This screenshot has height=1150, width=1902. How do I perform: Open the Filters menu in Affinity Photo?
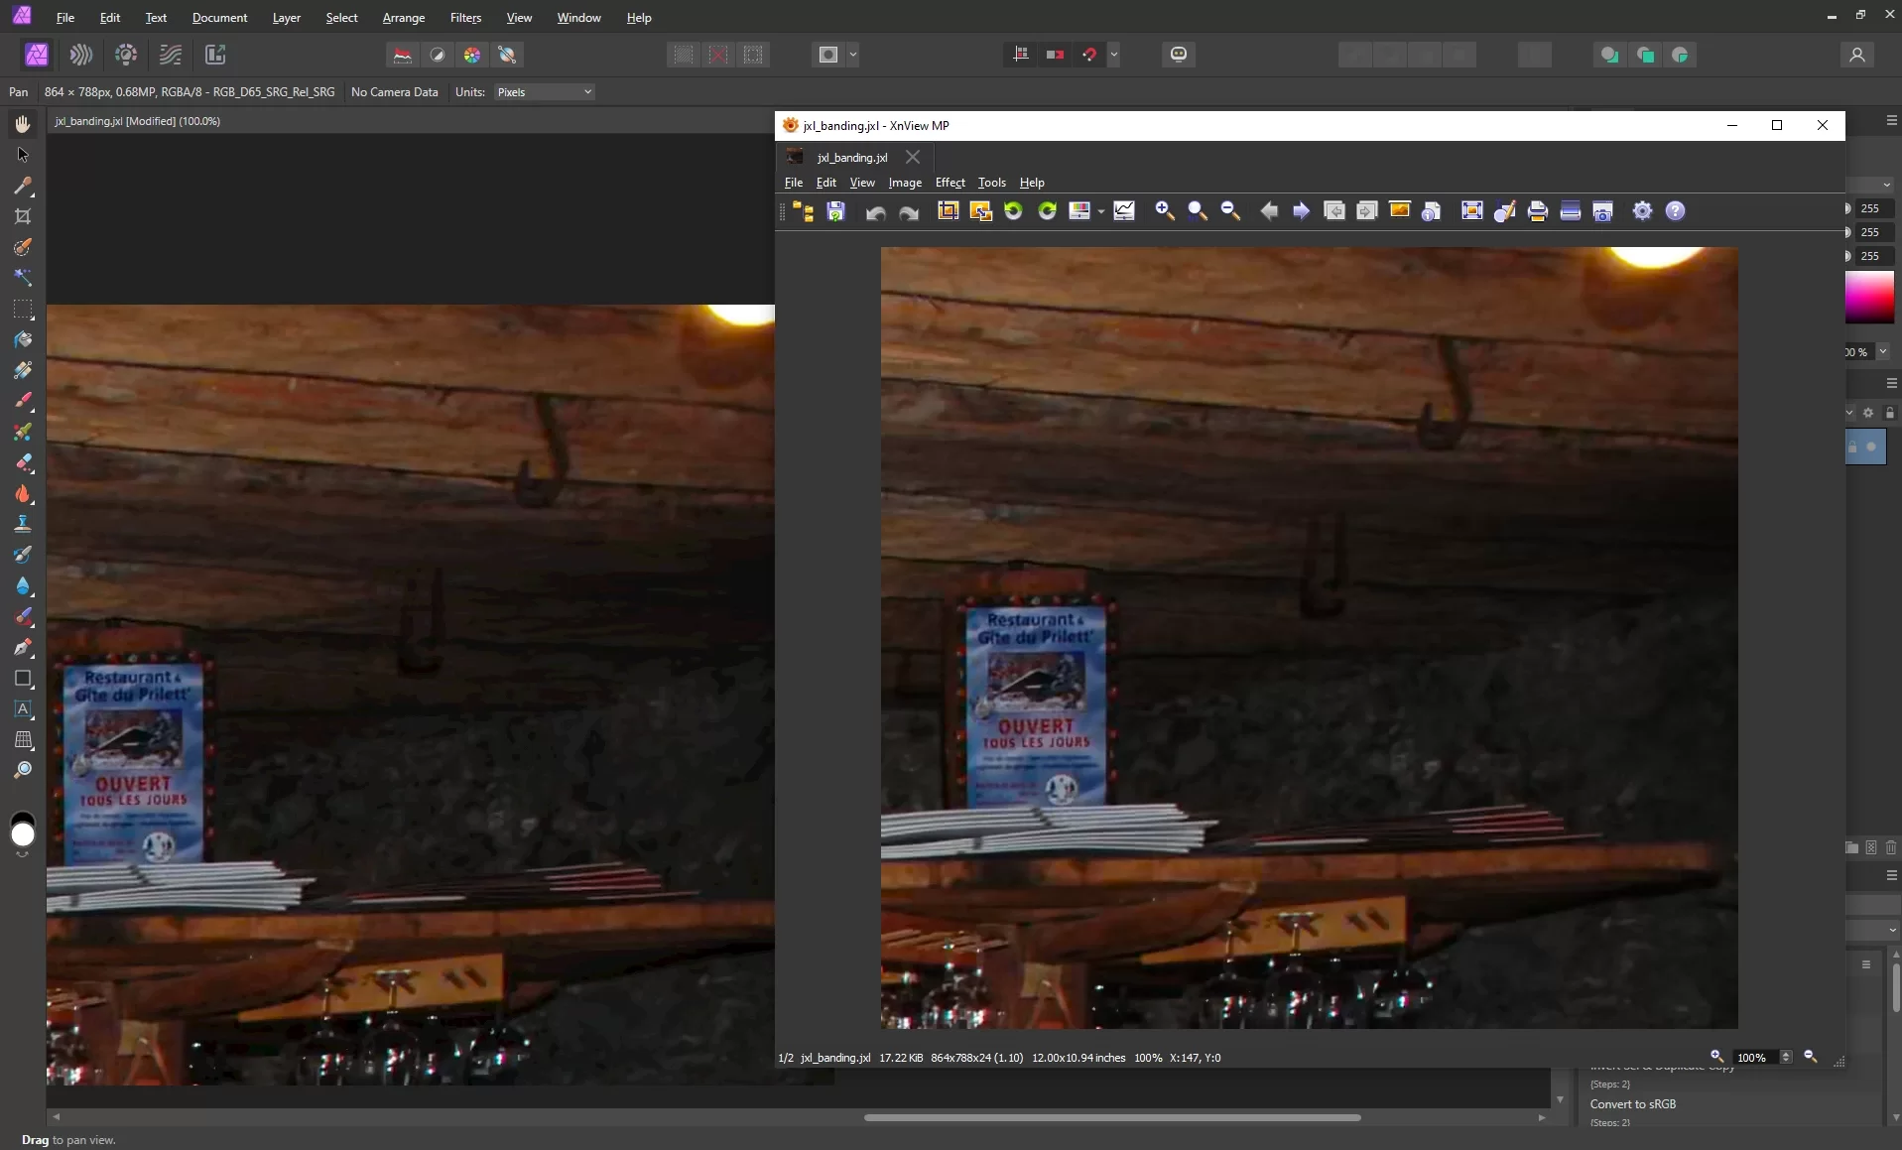point(465,18)
